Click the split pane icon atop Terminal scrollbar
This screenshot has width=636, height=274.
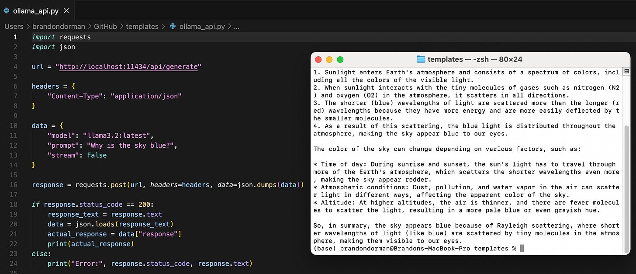(627, 71)
